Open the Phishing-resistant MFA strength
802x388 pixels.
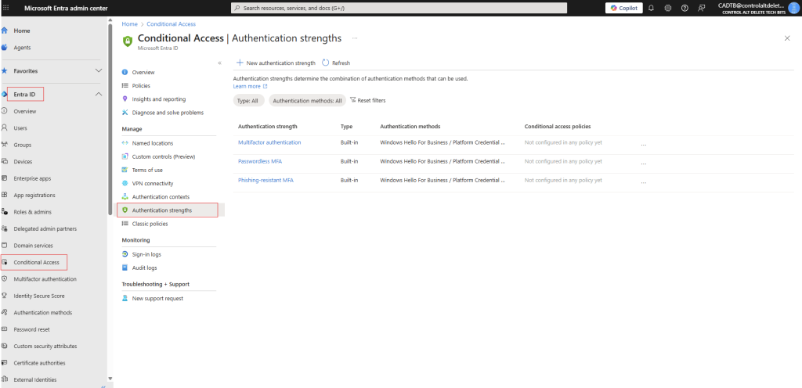pos(266,180)
